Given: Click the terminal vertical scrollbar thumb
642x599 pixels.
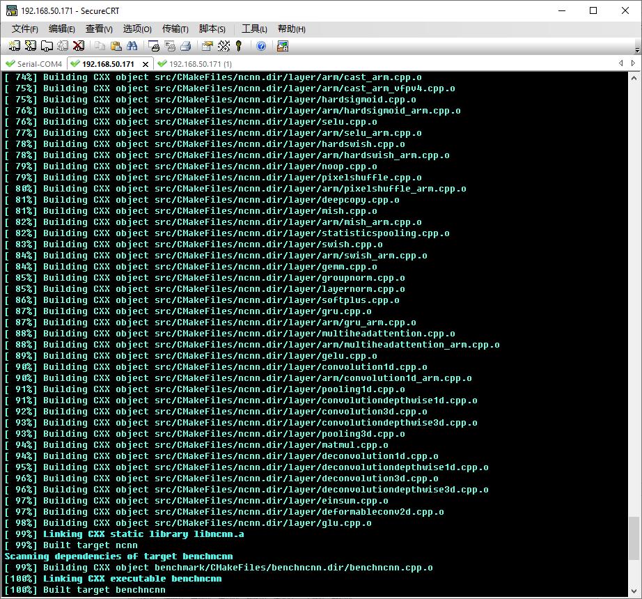Looking at the screenshot, I should pyautogui.click(x=633, y=538).
